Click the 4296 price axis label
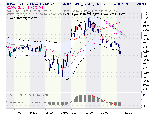The width and height of the screenshot is (156, 117). [146, 39]
